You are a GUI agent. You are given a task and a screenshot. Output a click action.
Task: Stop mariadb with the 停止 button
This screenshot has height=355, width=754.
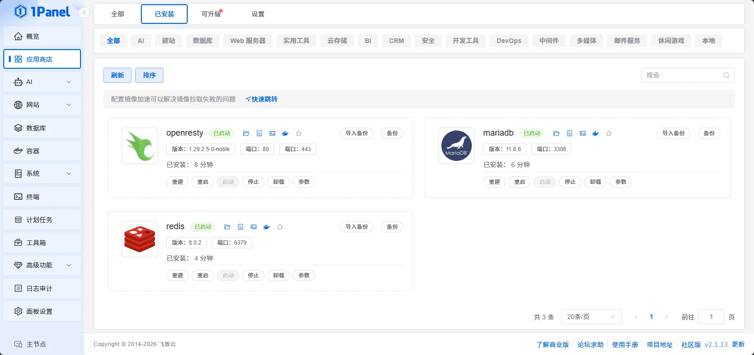click(x=570, y=182)
